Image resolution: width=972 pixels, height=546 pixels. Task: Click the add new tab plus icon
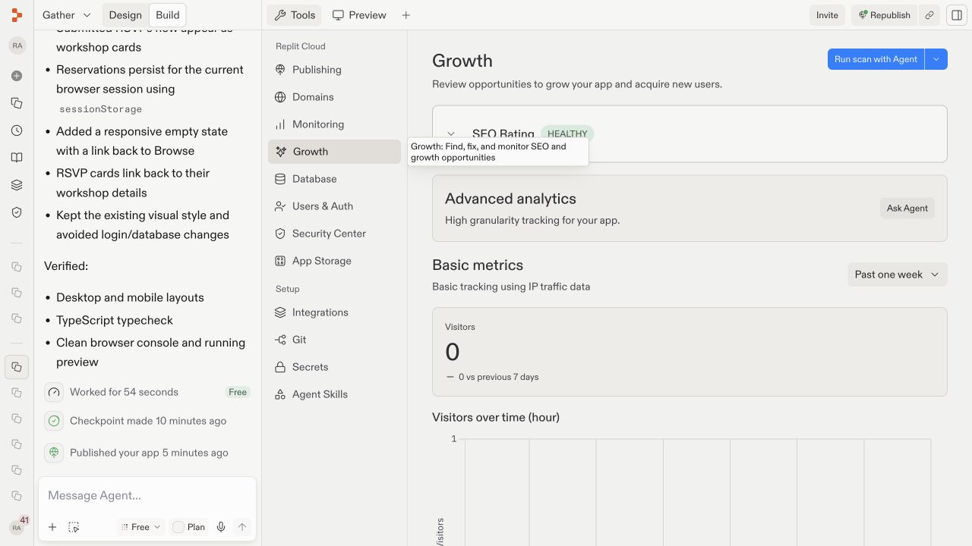(x=406, y=15)
